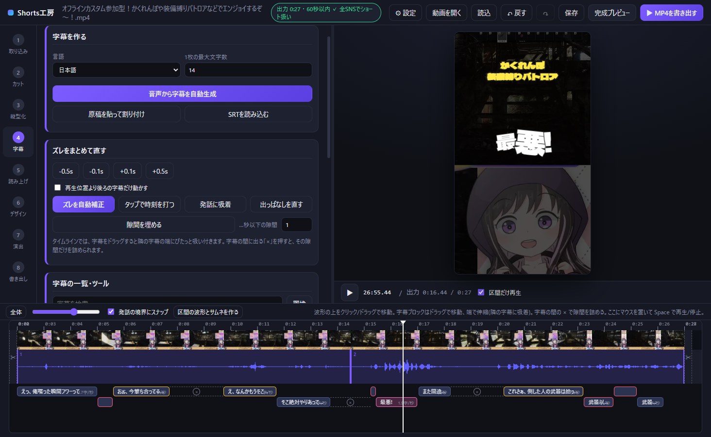Click the scissors icon at timeline start
711x437 pixels.
(13, 357)
